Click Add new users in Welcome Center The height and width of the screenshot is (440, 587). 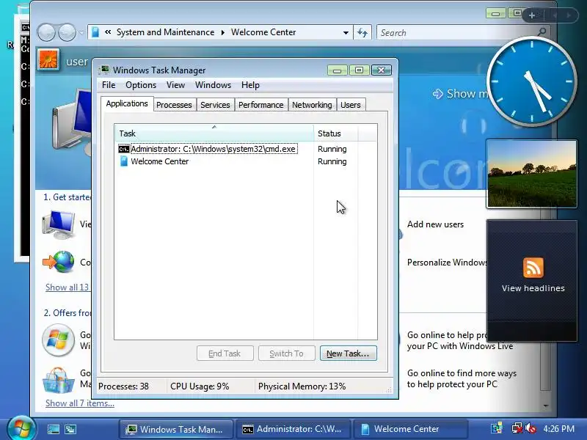tap(435, 224)
